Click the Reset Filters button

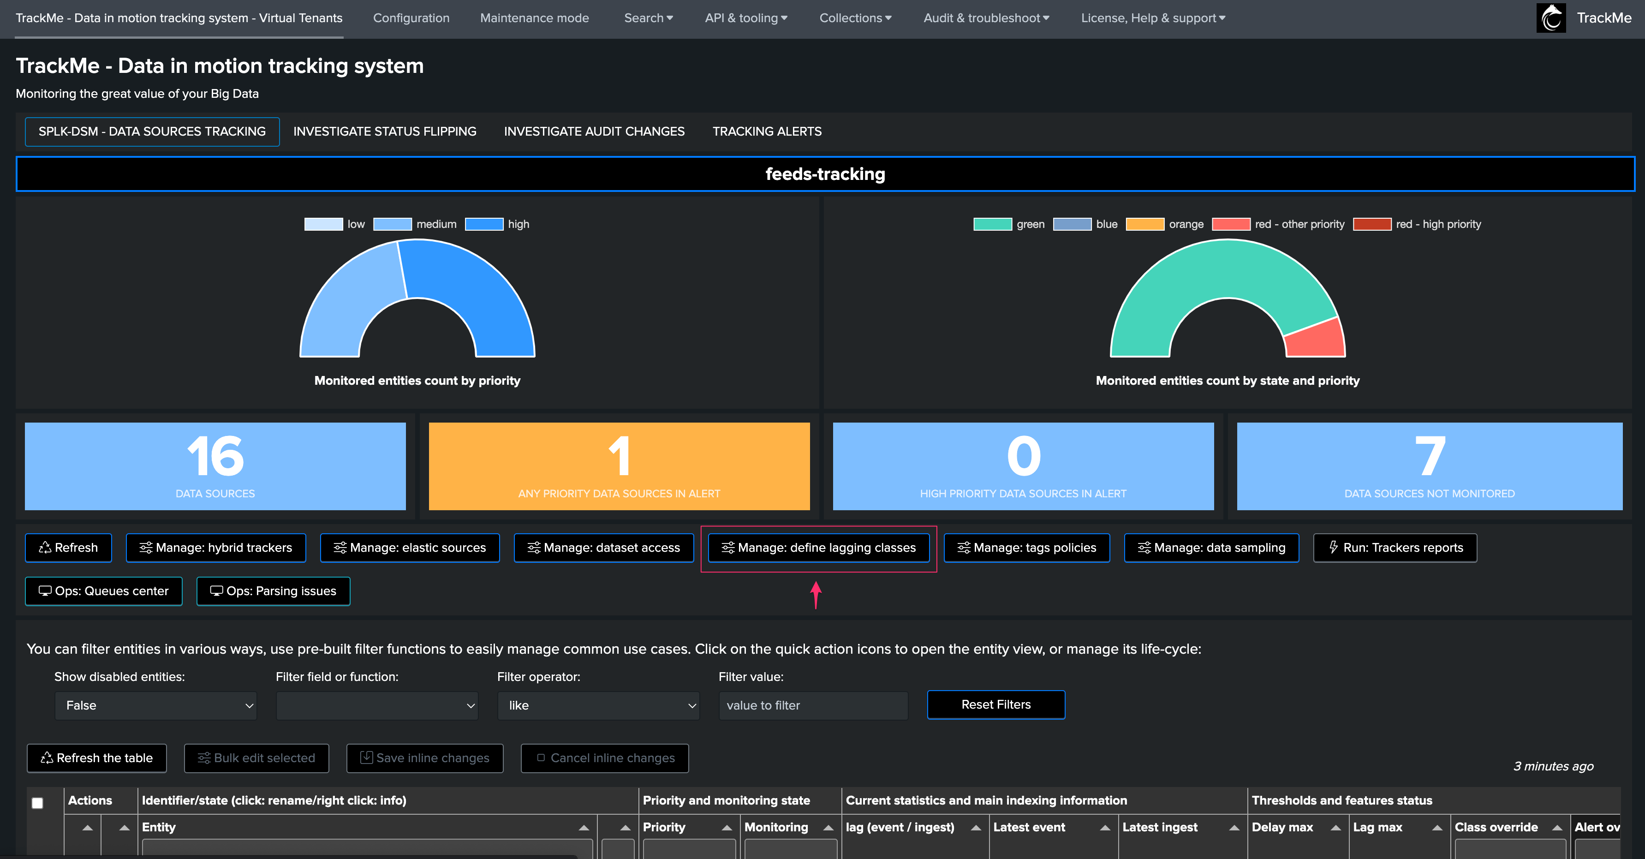[x=995, y=704]
